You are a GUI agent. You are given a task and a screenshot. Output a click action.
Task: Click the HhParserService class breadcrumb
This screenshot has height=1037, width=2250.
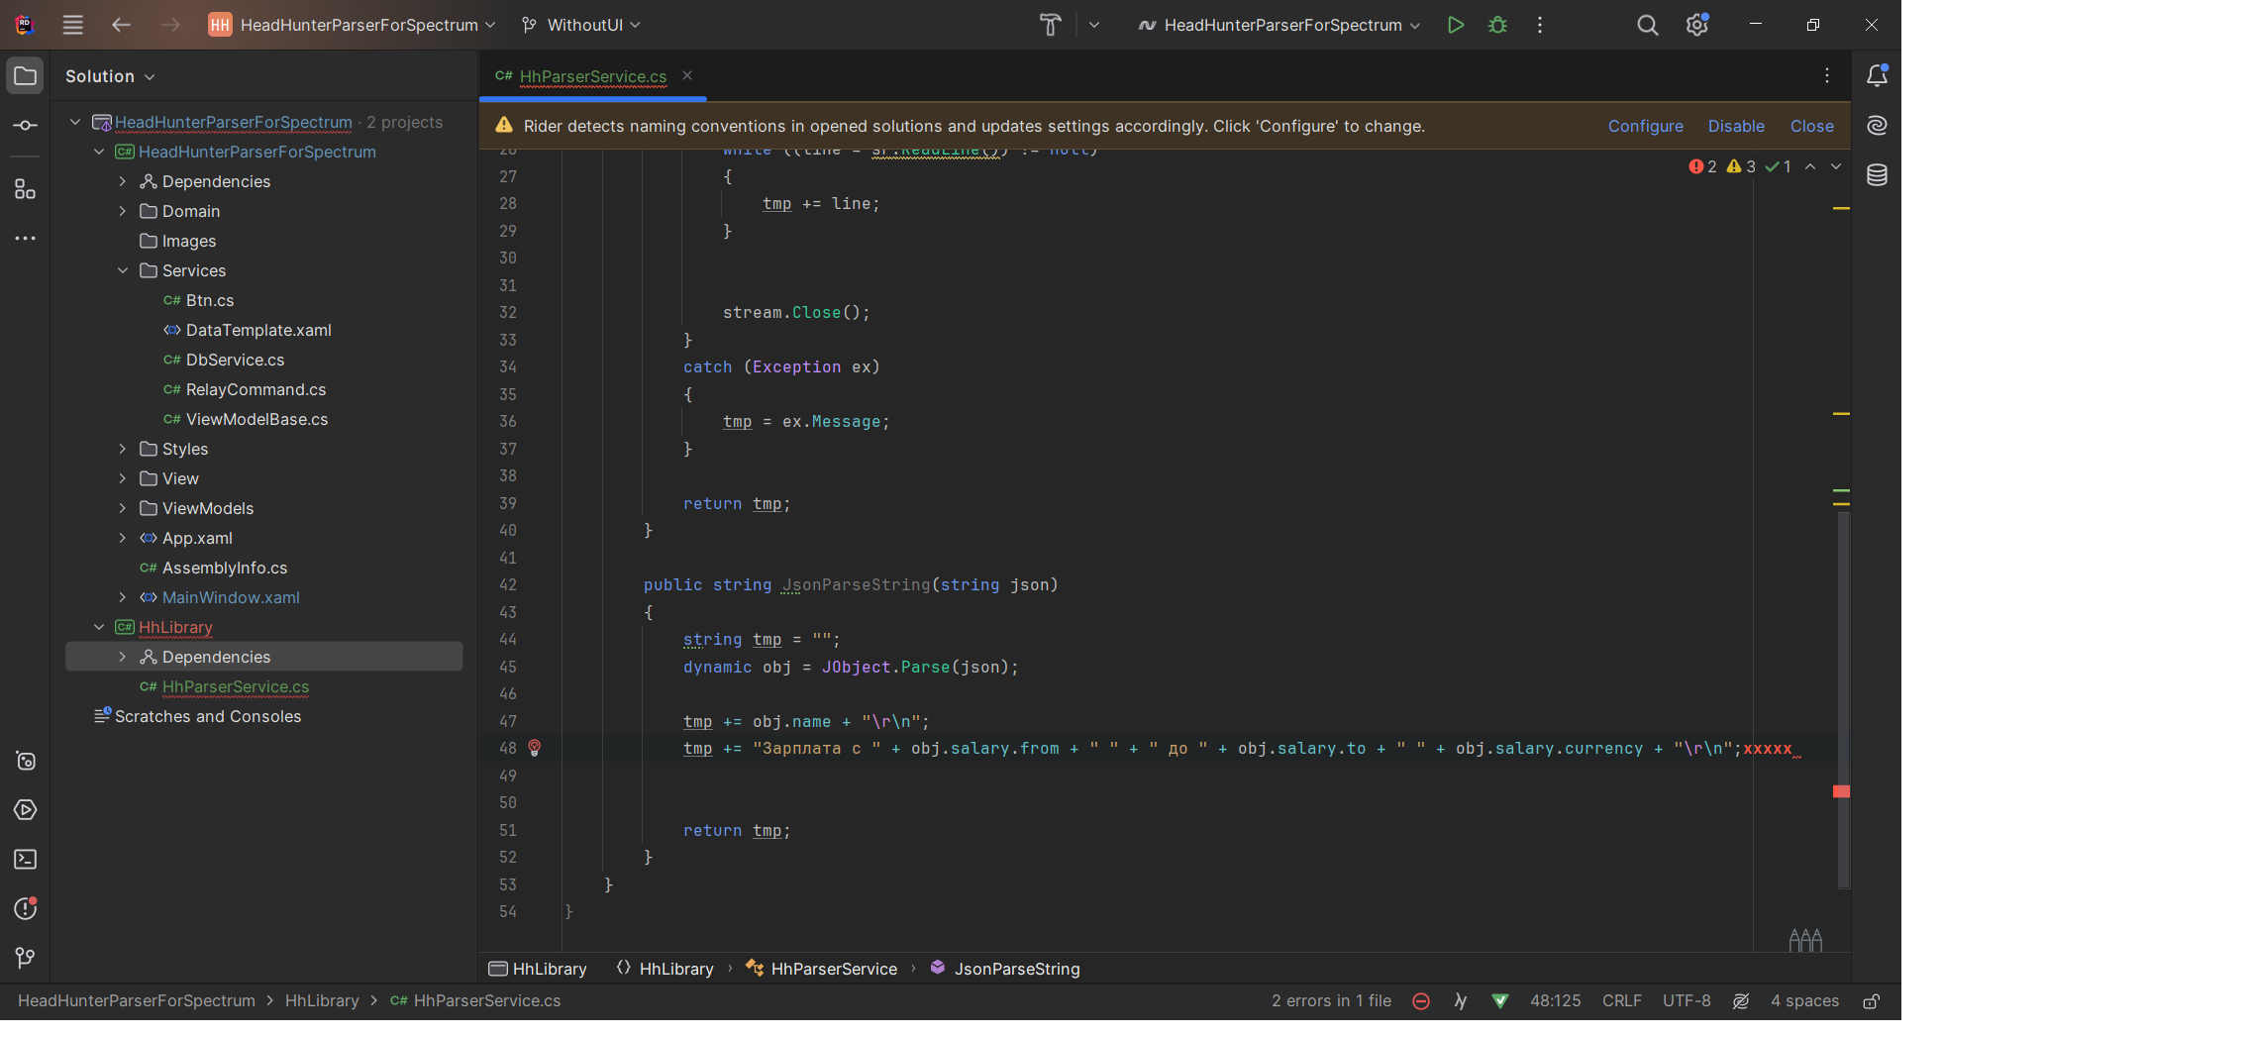[821, 969]
